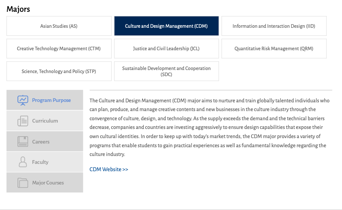Select Science, Technology and Policy (STP)
The width and height of the screenshot is (342, 210).
click(x=59, y=71)
